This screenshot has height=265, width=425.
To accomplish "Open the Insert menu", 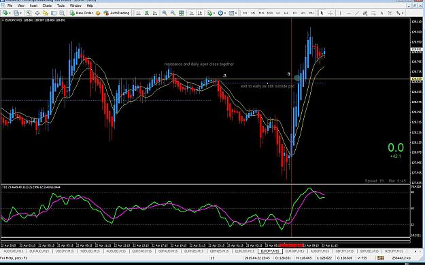I will [33, 5].
